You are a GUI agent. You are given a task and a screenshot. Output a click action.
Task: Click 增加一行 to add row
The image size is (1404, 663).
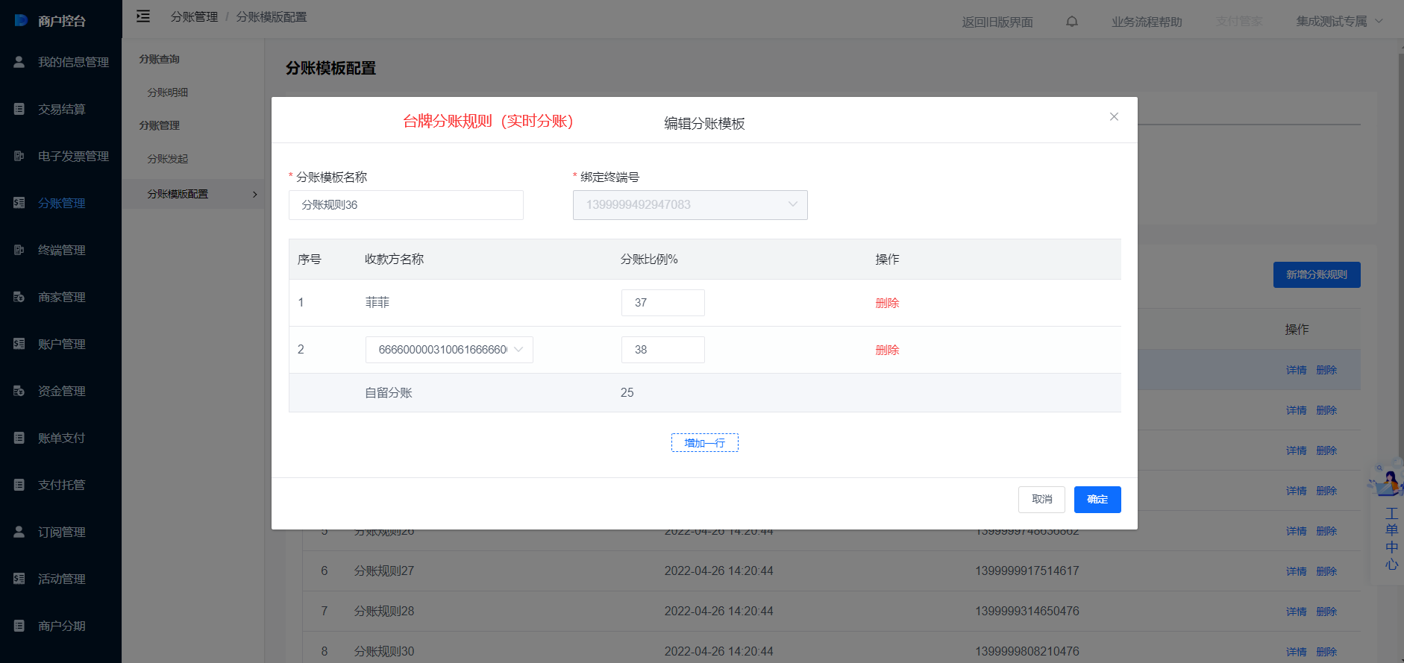[705, 443]
